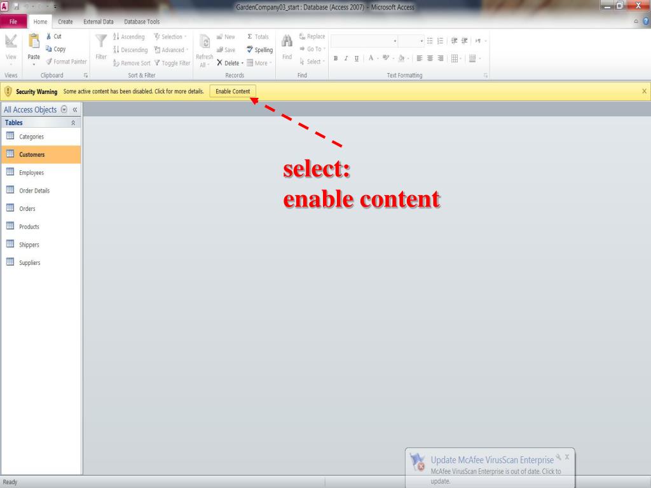Select the Order Details table
The width and height of the screenshot is (651, 488).
click(x=41, y=191)
